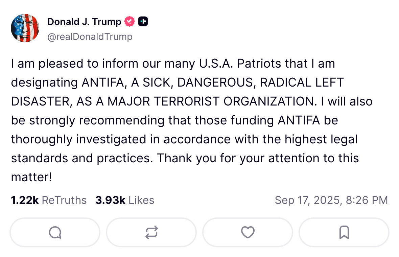399x257 pixels.
Task: Click the speech bubble reply icon
Action: (x=55, y=232)
